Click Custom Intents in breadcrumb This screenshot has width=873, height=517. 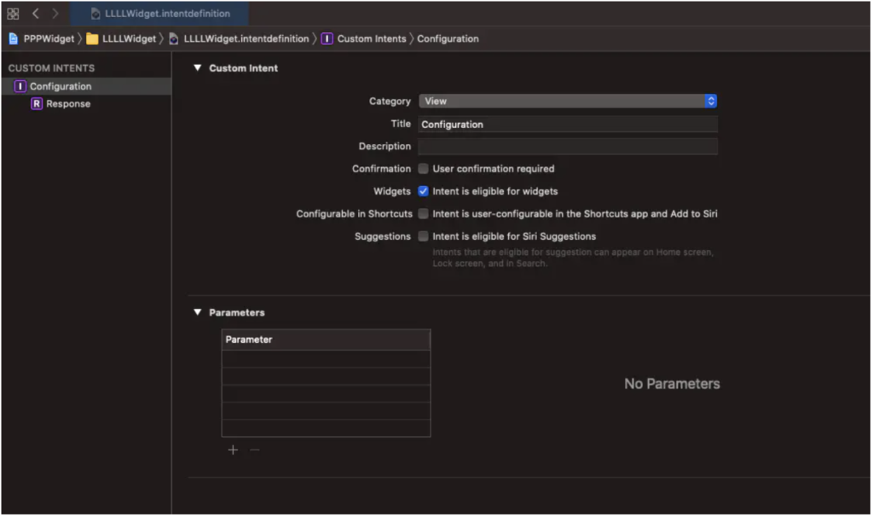click(x=372, y=39)
